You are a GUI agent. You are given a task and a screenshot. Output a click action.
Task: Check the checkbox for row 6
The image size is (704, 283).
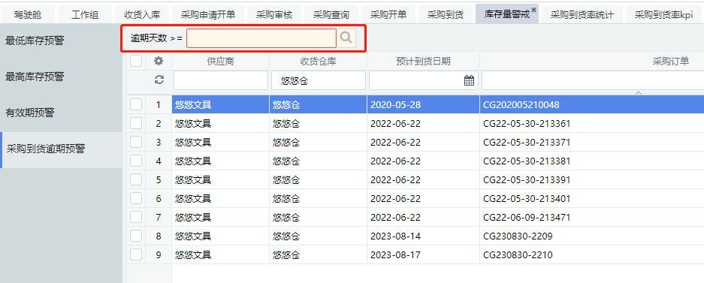(136, 198)
